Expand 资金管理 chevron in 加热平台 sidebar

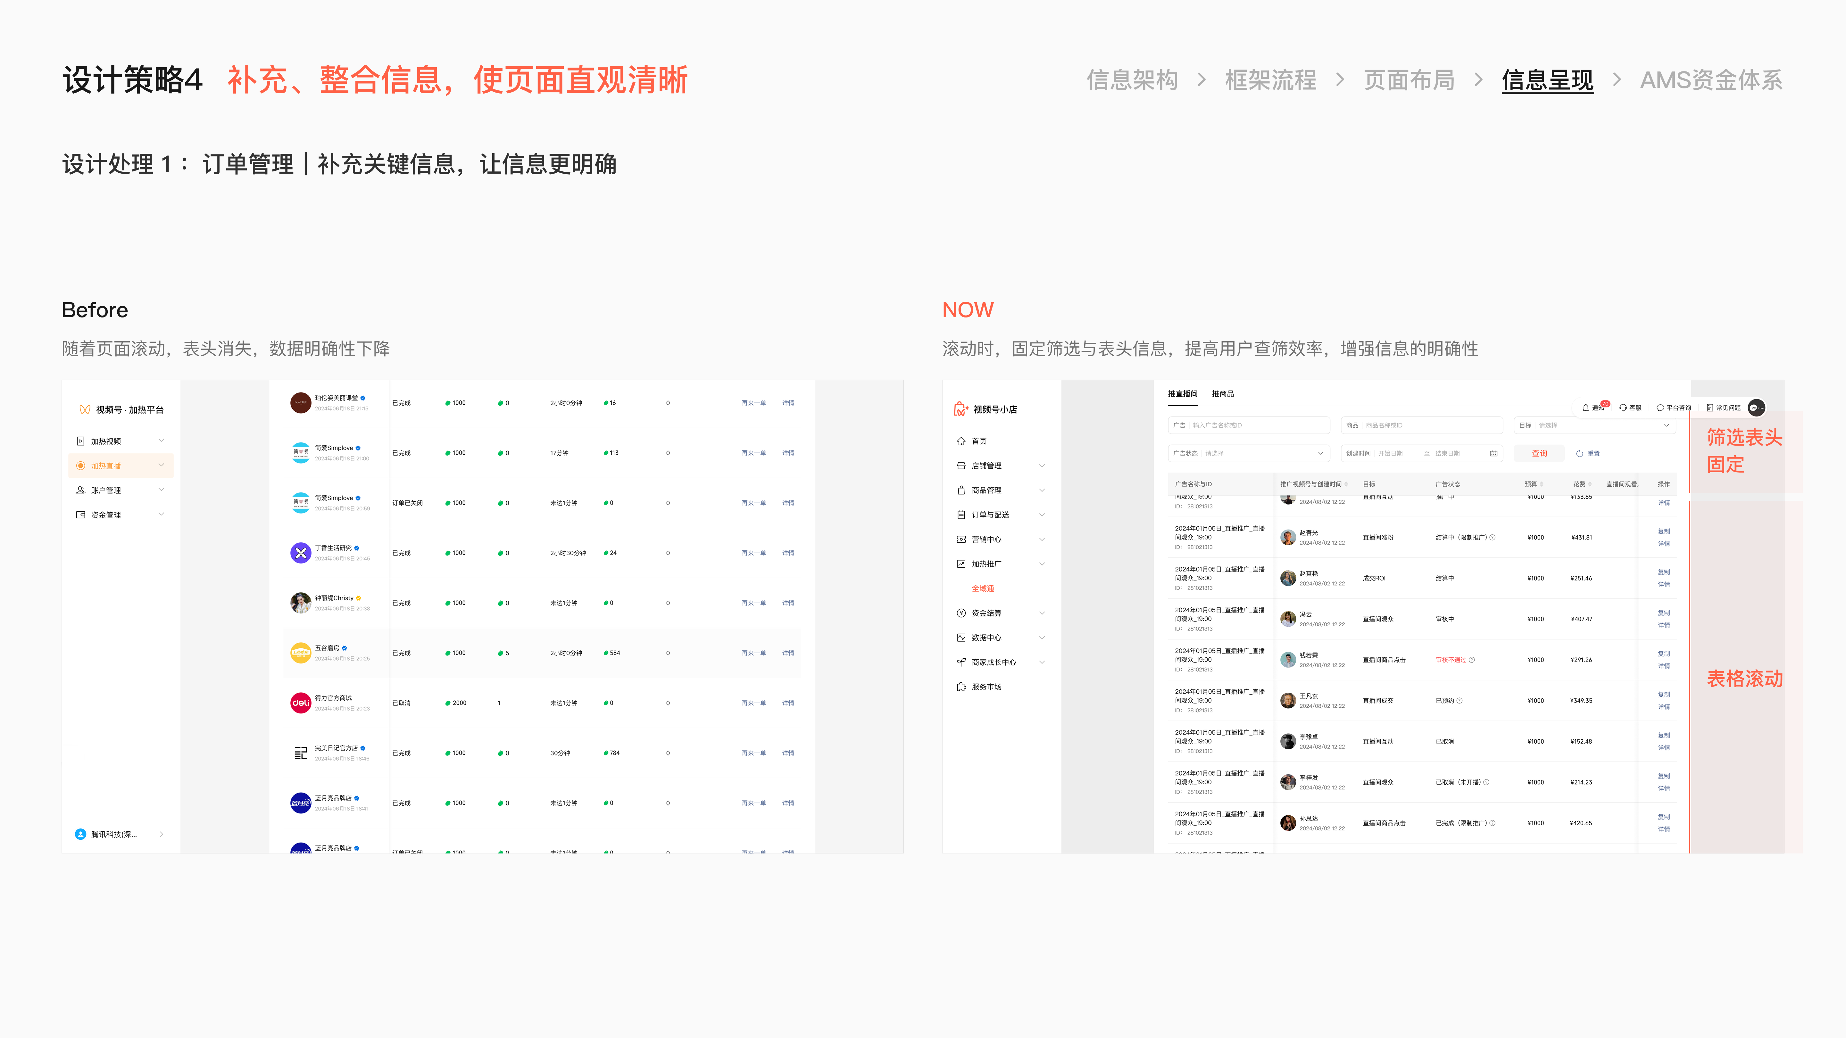(161, 514)
